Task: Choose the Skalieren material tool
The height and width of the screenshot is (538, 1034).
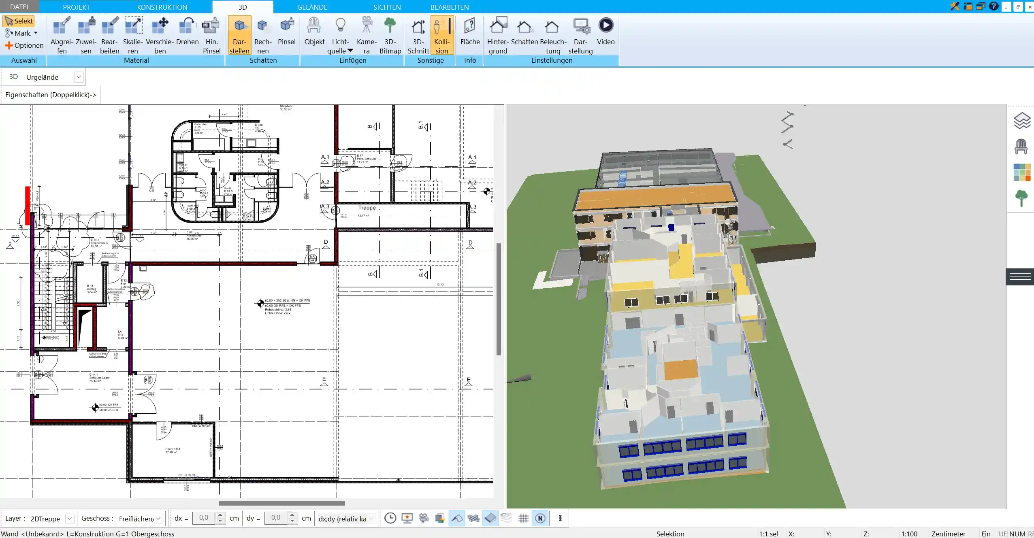Action: click(133, 35)
